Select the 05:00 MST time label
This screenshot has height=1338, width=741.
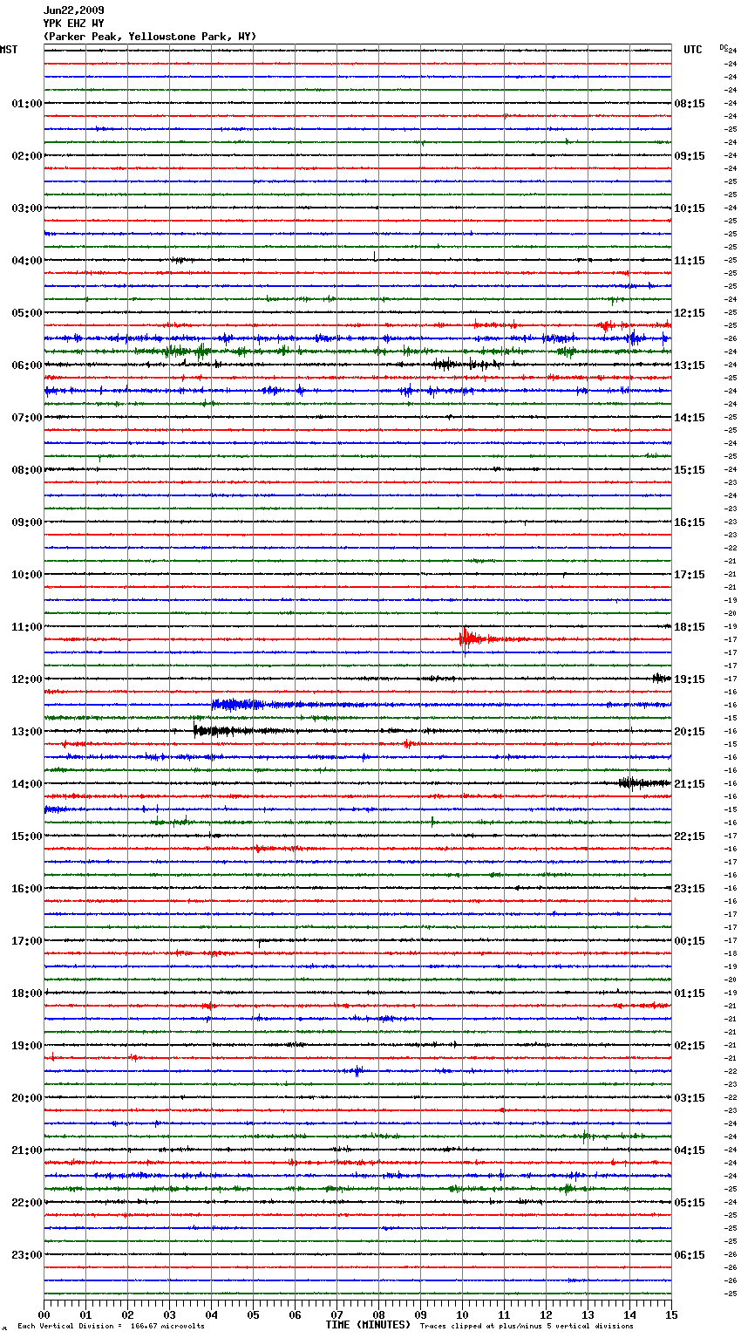[x=27, y=313]
